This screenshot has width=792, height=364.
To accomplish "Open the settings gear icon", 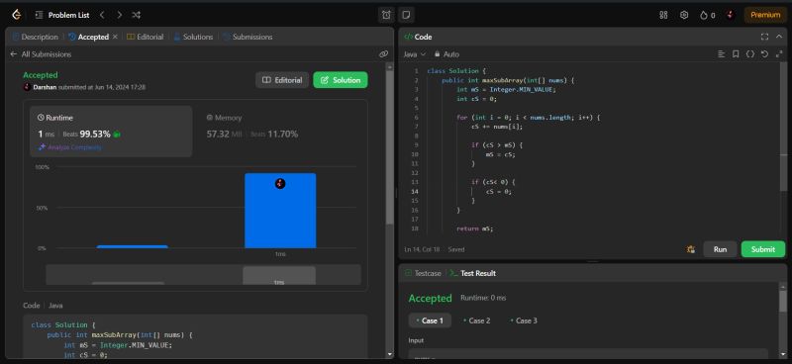I will coord(684,15).
